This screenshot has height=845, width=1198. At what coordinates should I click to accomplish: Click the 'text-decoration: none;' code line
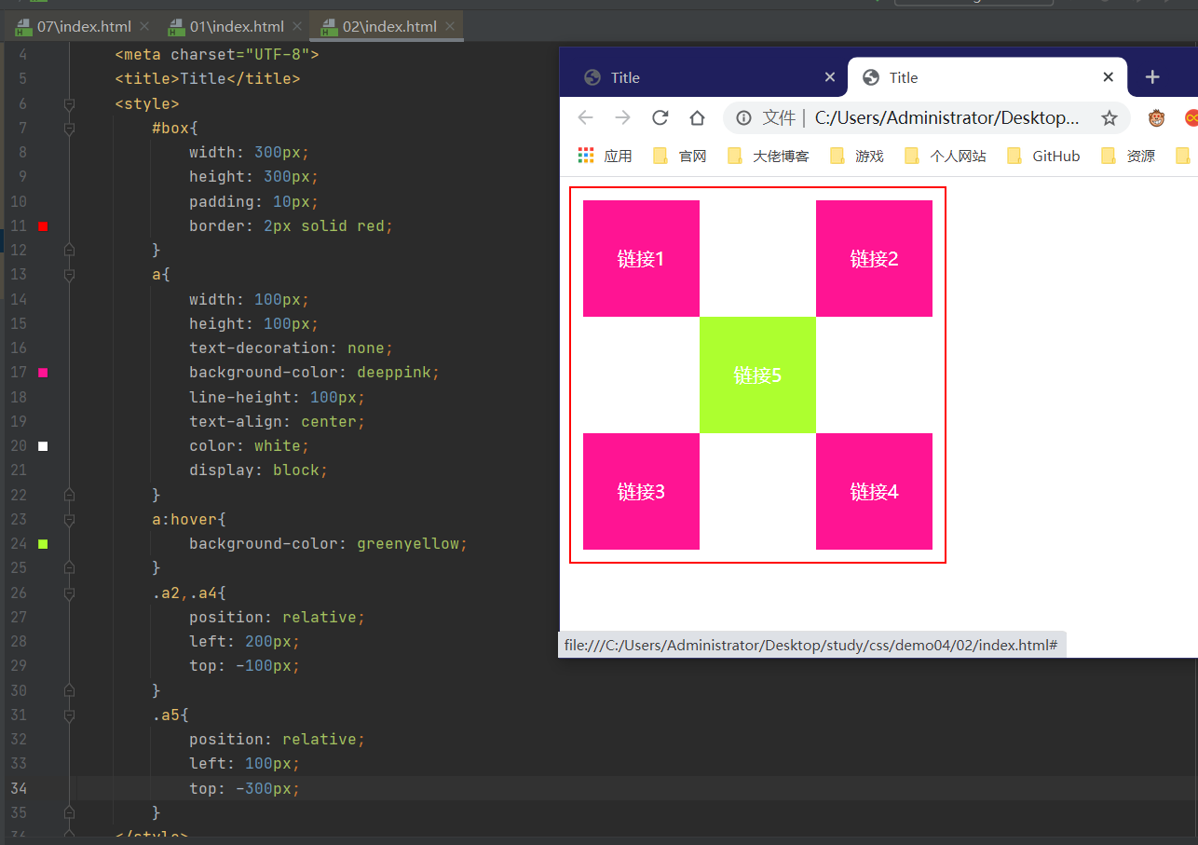[x=291, y=348]
